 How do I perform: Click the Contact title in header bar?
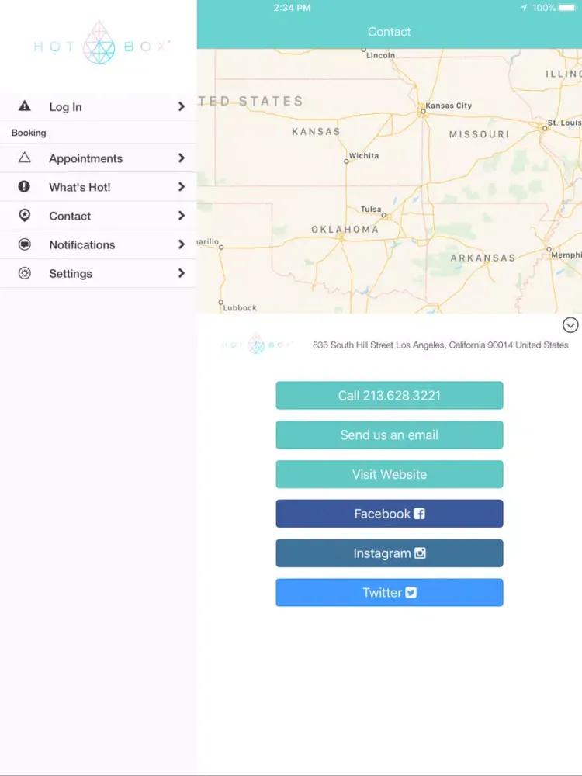point(390,32)
